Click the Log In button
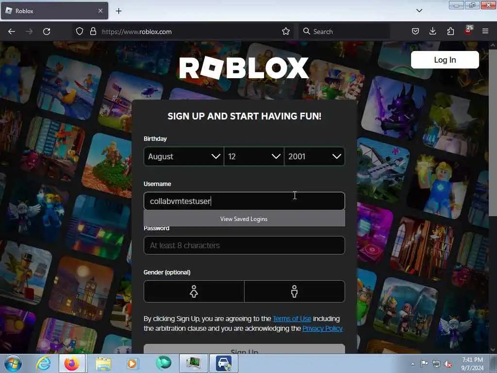Viewport: 497px width, 373px height. tap(445, 60)
